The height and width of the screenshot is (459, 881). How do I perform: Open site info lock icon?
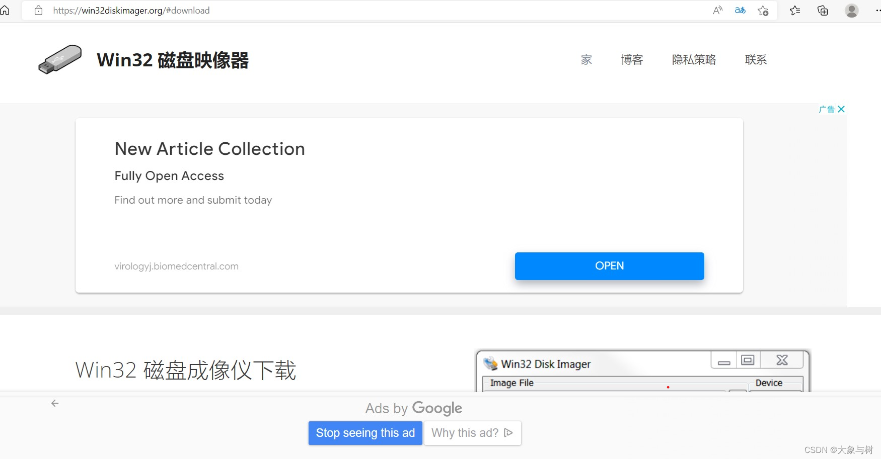coord(38,10)
